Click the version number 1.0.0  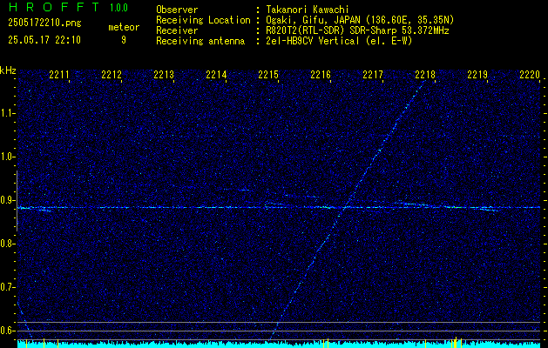(x=118, y=8)
